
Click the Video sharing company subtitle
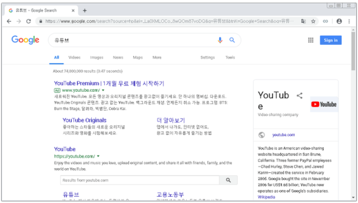[278, 114]
